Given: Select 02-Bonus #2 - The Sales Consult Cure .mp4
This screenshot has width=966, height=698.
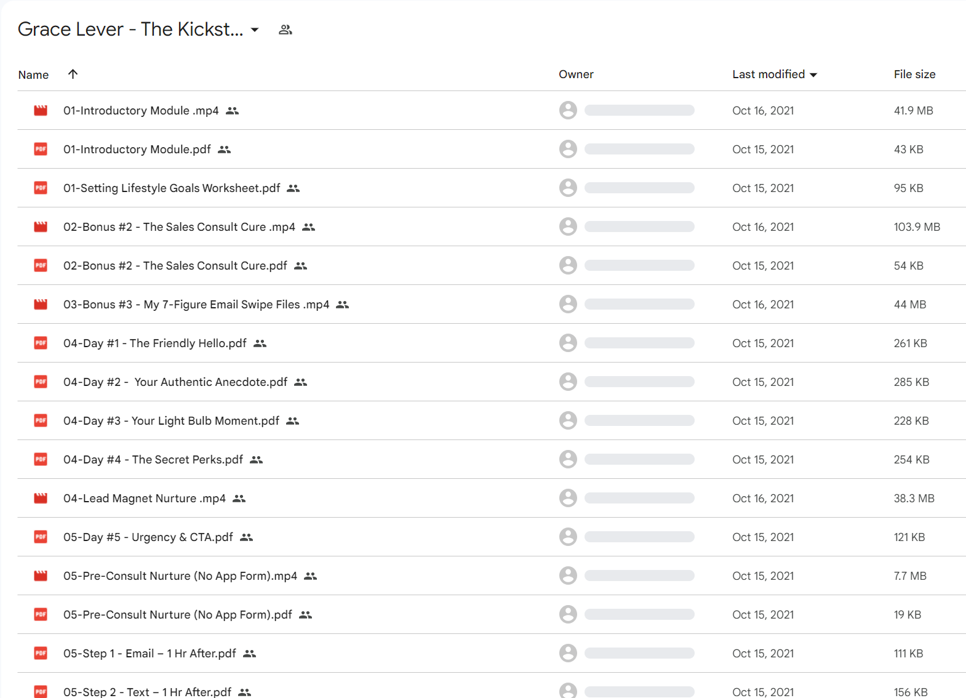Looking at the screenshot, I should coord(179,227).
